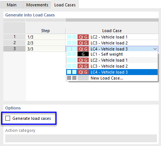Click the disabled Action category field
This screenshot has height=146, width=161.
pyautogui.click(x=81, y=138)
